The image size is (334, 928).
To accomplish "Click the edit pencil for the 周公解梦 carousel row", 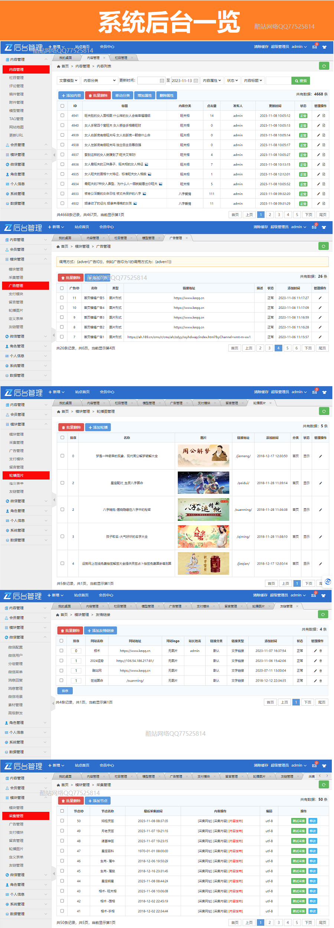I will click(x=320, y=456).
